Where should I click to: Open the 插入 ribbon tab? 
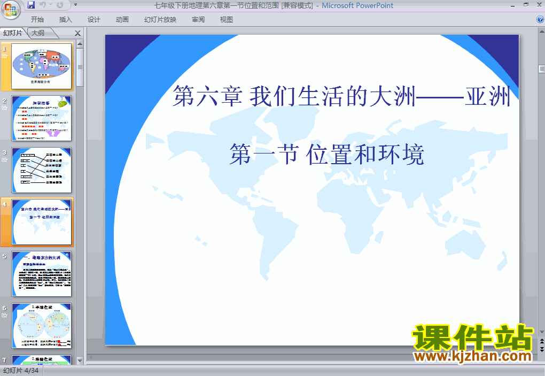(65, 20)
